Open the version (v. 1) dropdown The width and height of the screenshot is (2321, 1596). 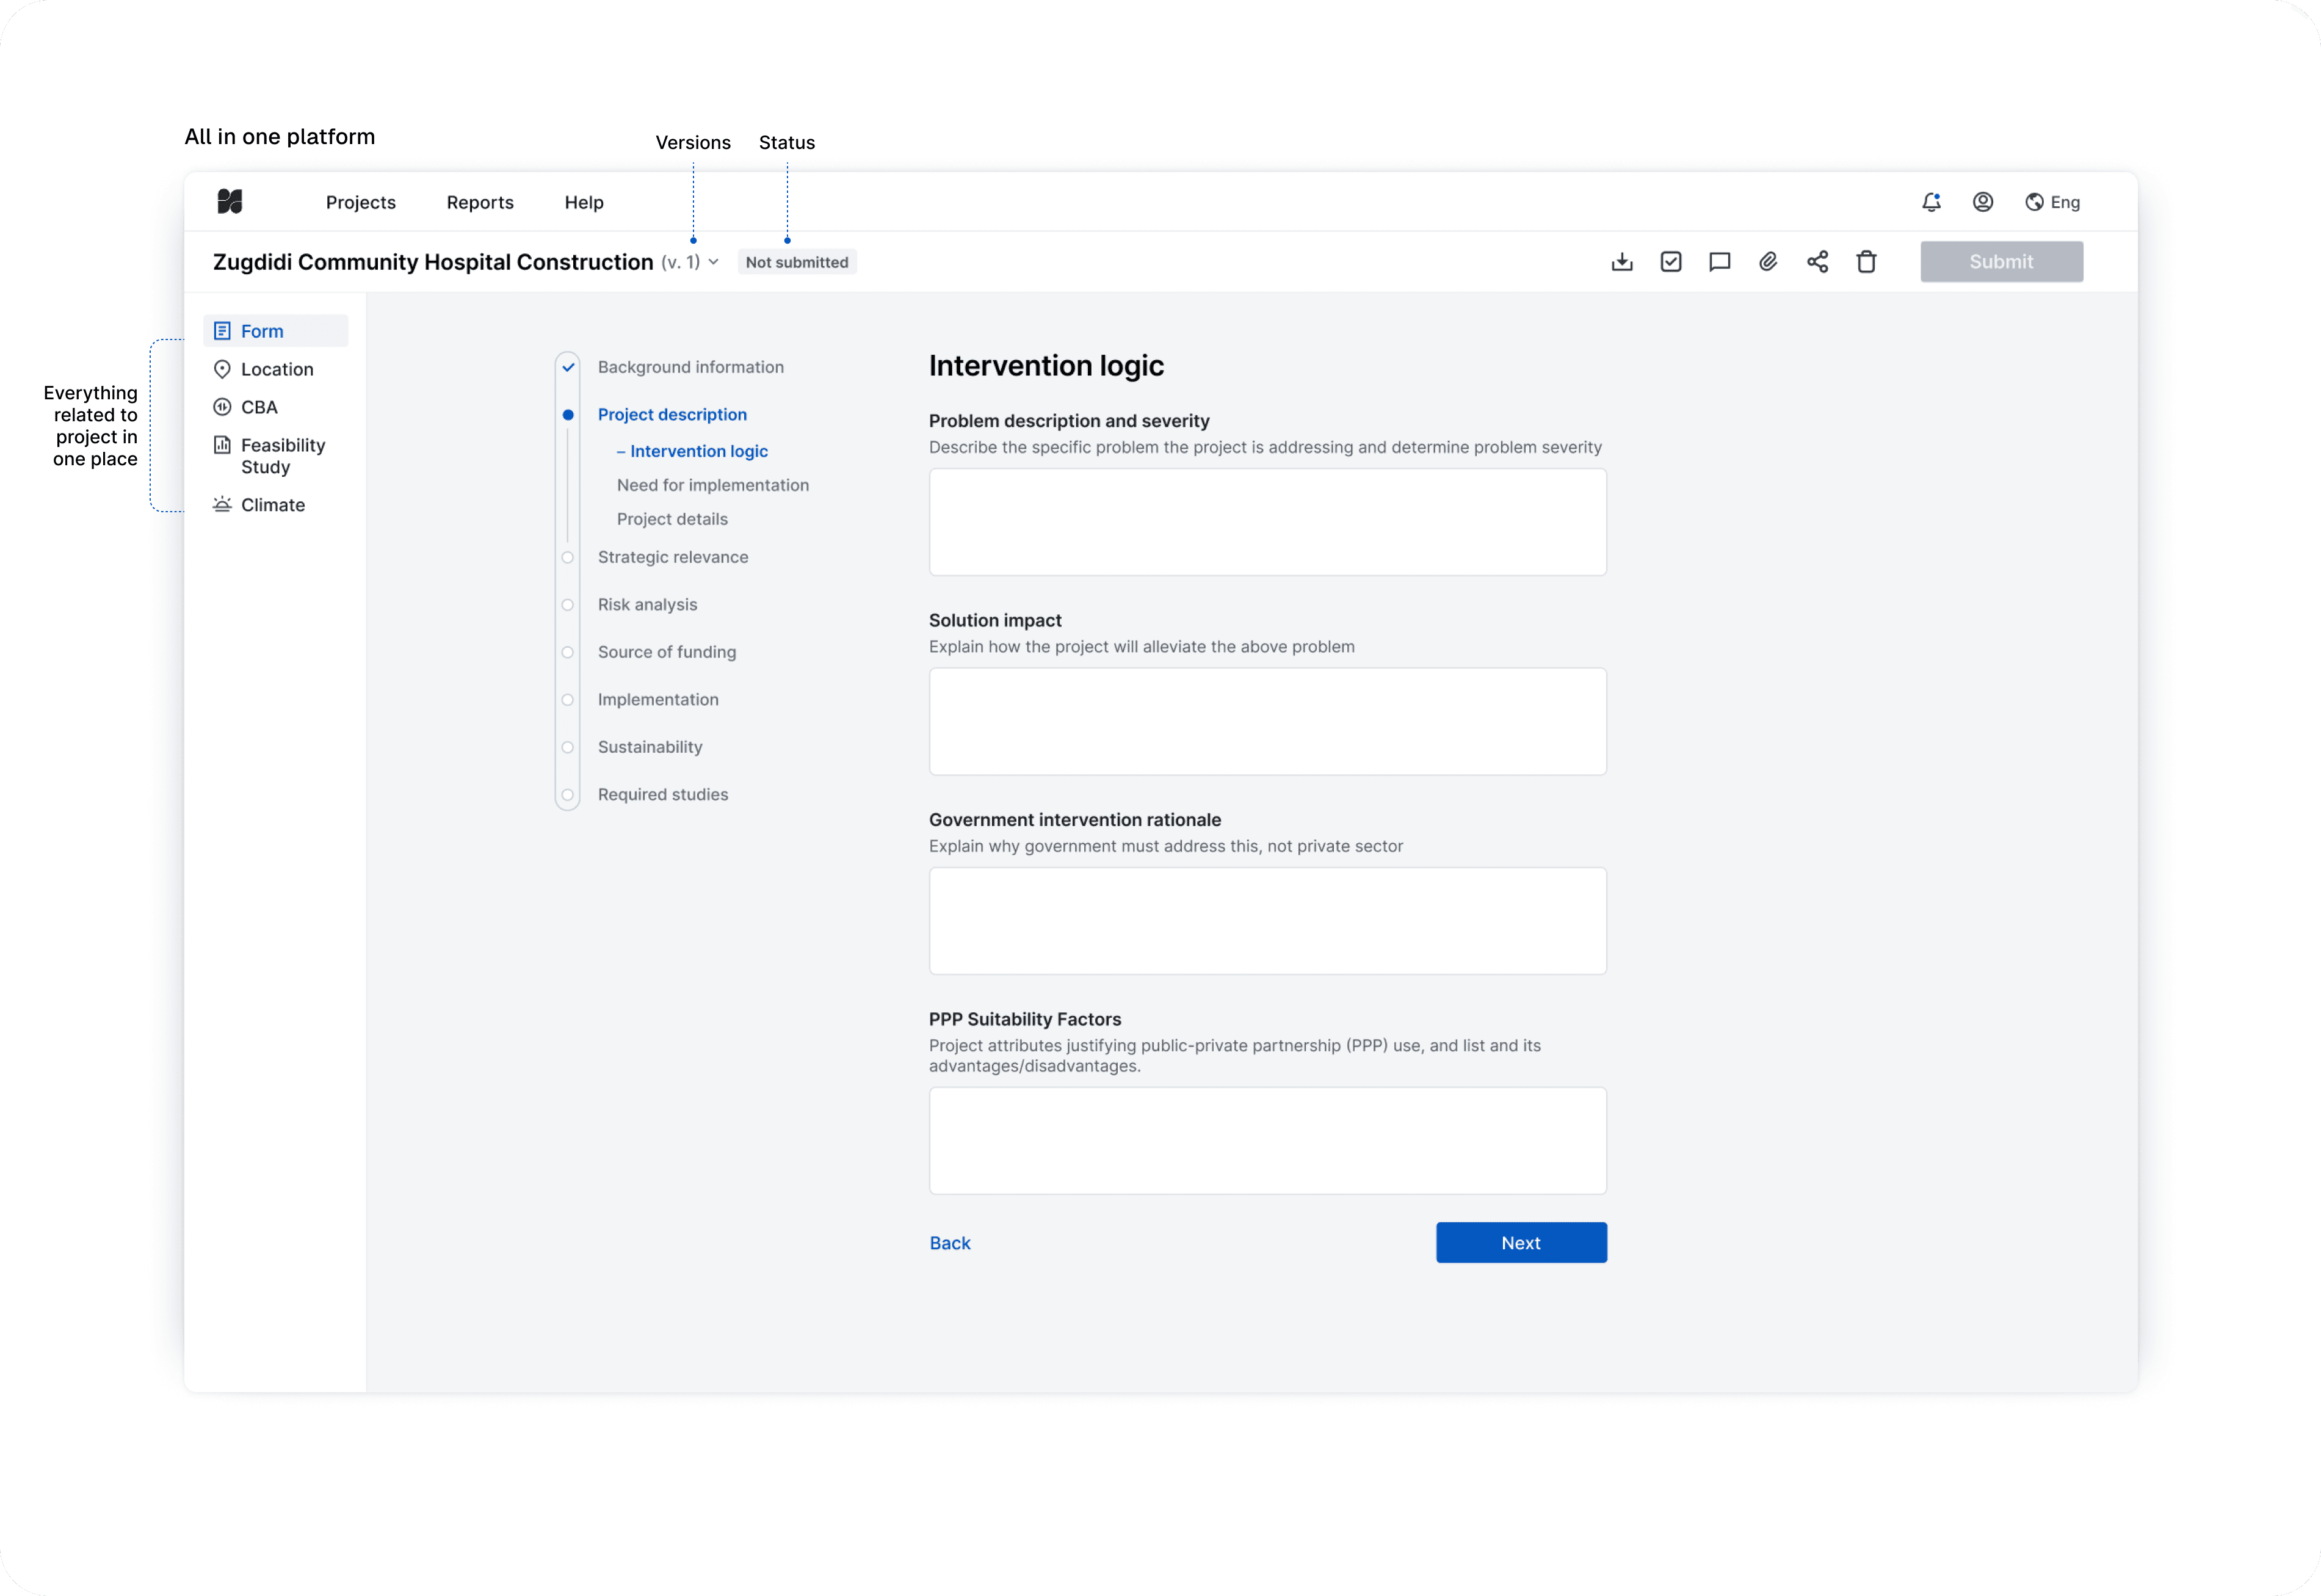point(690,262)
